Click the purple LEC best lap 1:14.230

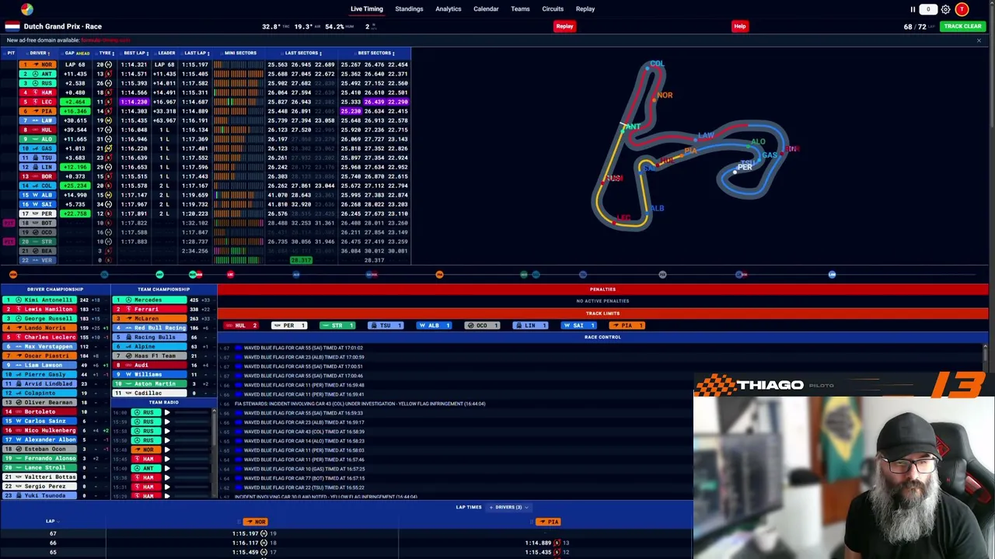click(134, 102)
